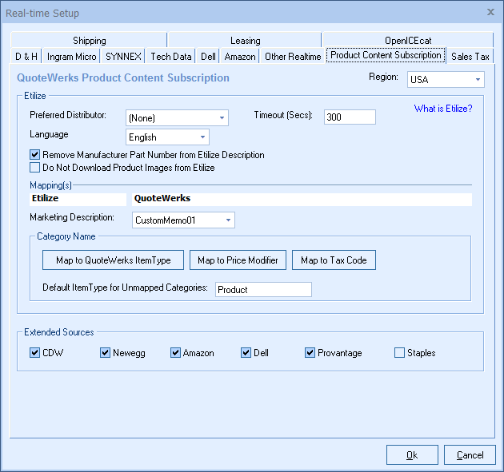504x472 pixels.
Task: Select Product Content Subscription tab
Action: (386, 55)
